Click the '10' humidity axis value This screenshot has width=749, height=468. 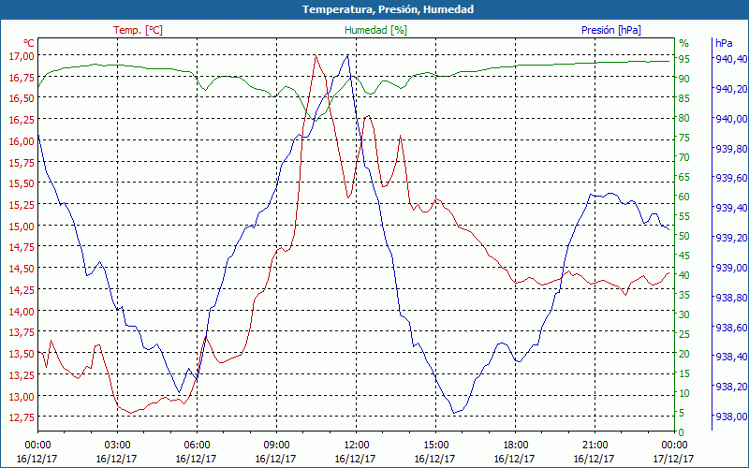click(684, 393)
